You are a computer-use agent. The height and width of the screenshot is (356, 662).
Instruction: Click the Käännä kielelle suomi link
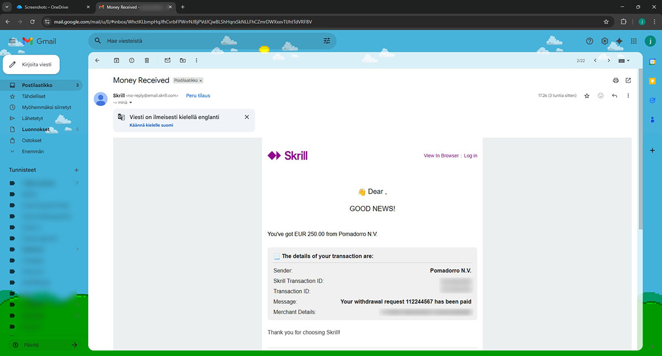point(151,125)
